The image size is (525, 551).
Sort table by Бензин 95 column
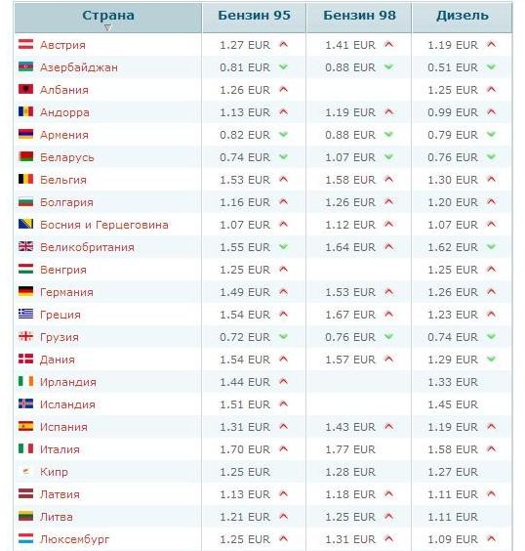point(254,15)
